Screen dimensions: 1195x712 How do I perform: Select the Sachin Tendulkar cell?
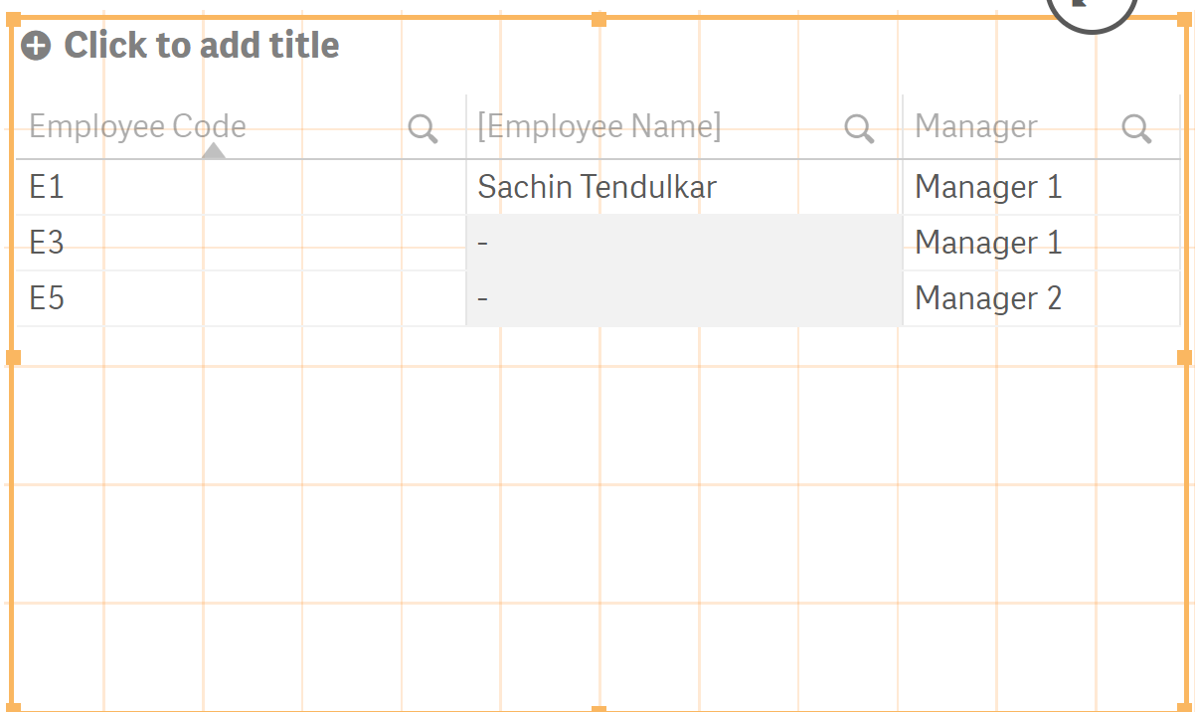tap(597, 187)
